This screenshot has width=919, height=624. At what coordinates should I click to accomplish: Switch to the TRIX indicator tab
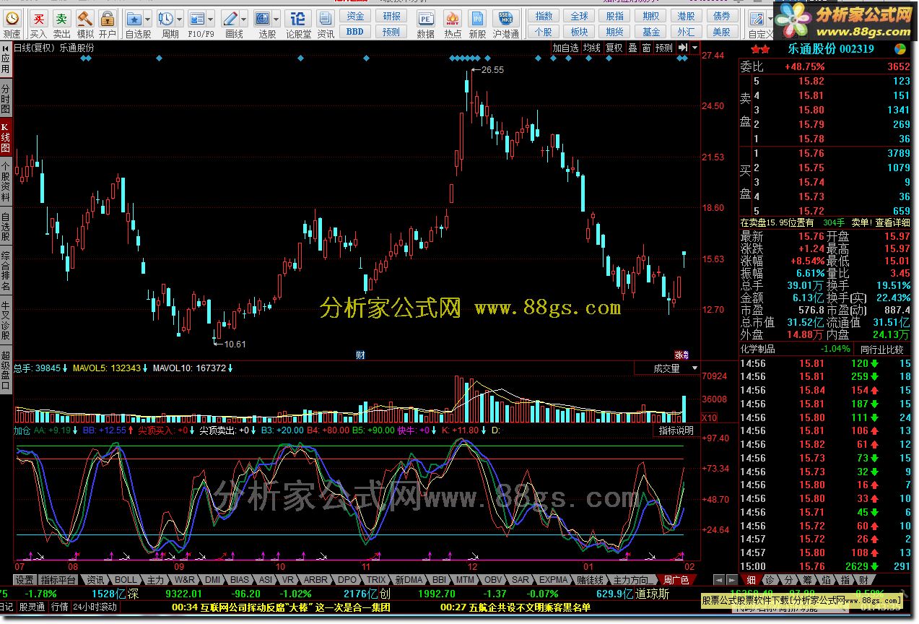pos(376,580)
